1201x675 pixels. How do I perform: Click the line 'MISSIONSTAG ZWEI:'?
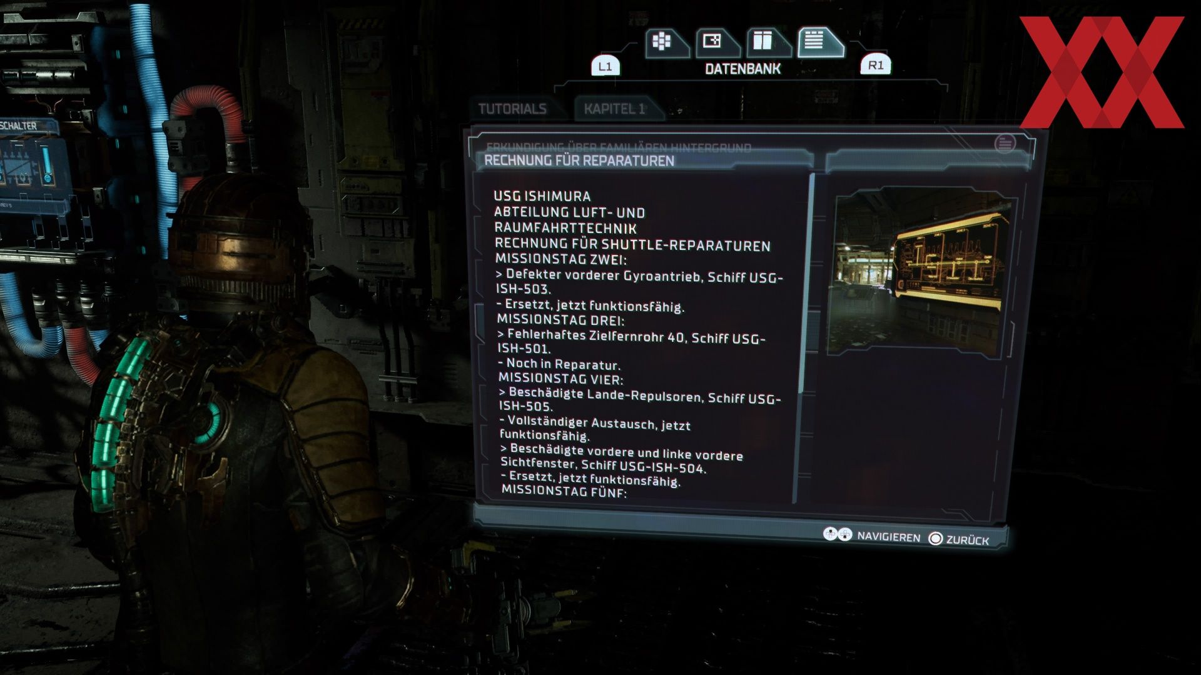561,259
